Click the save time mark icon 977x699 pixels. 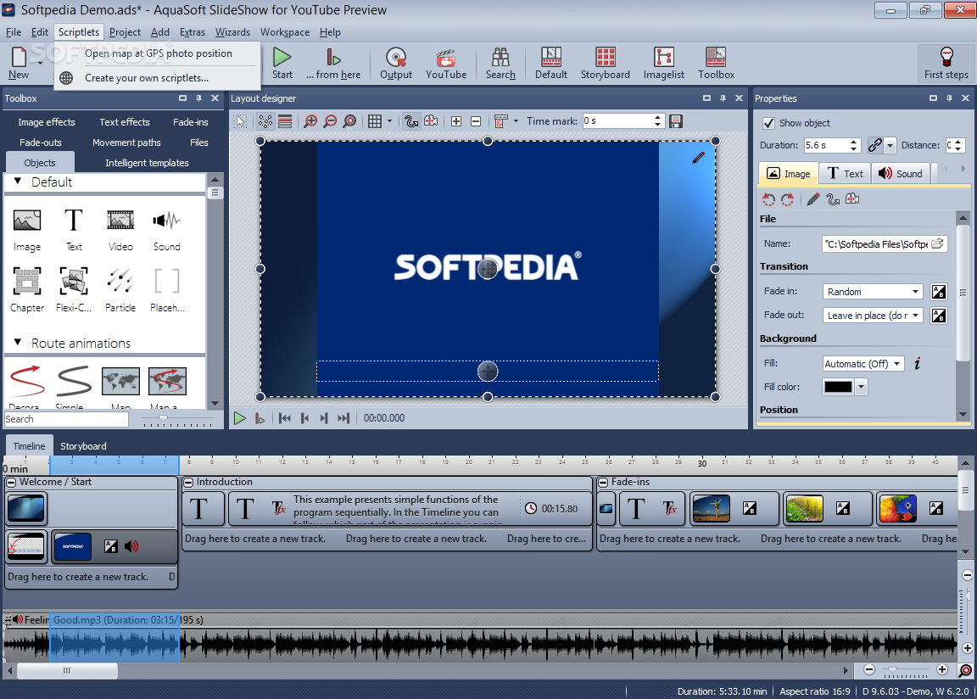(x=675, y=120)
